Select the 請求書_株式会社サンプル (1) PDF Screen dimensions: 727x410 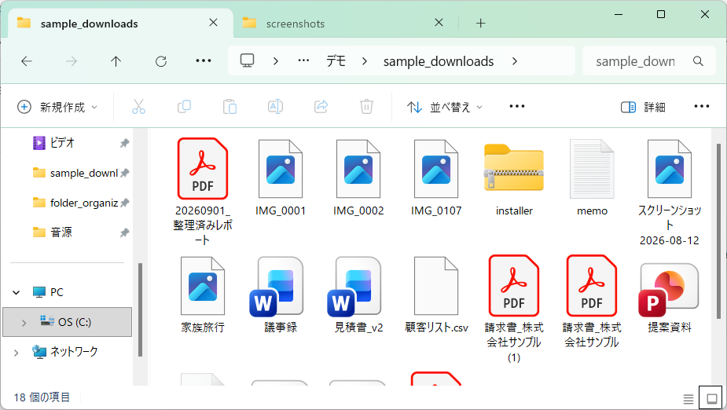point(514,309)
